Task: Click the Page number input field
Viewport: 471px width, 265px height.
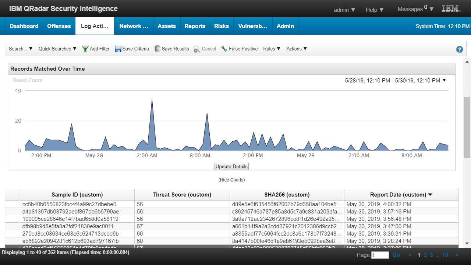Action: click(380, 255)
